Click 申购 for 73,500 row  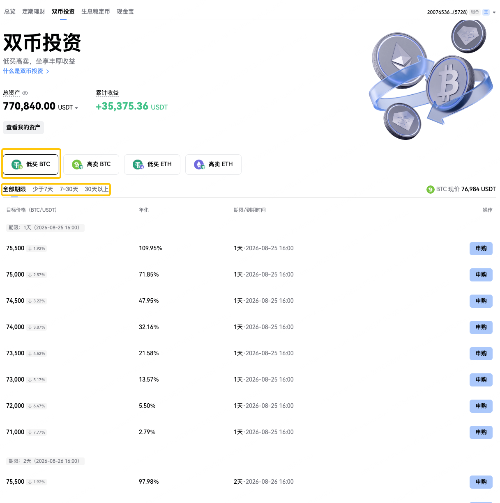(481, 354)
